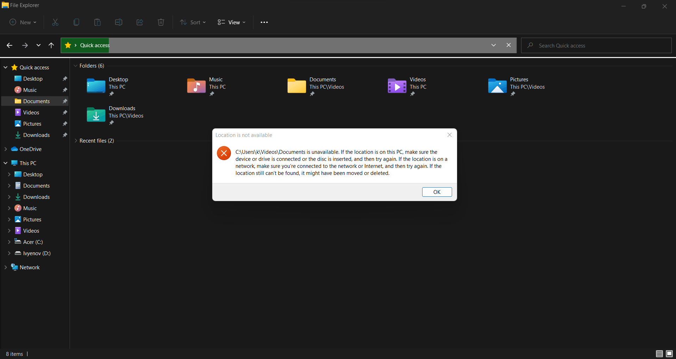Select pinned Music under Quick access
This screenshot has width=676, height=359.
pyautogui.click(x=30, y=90)
